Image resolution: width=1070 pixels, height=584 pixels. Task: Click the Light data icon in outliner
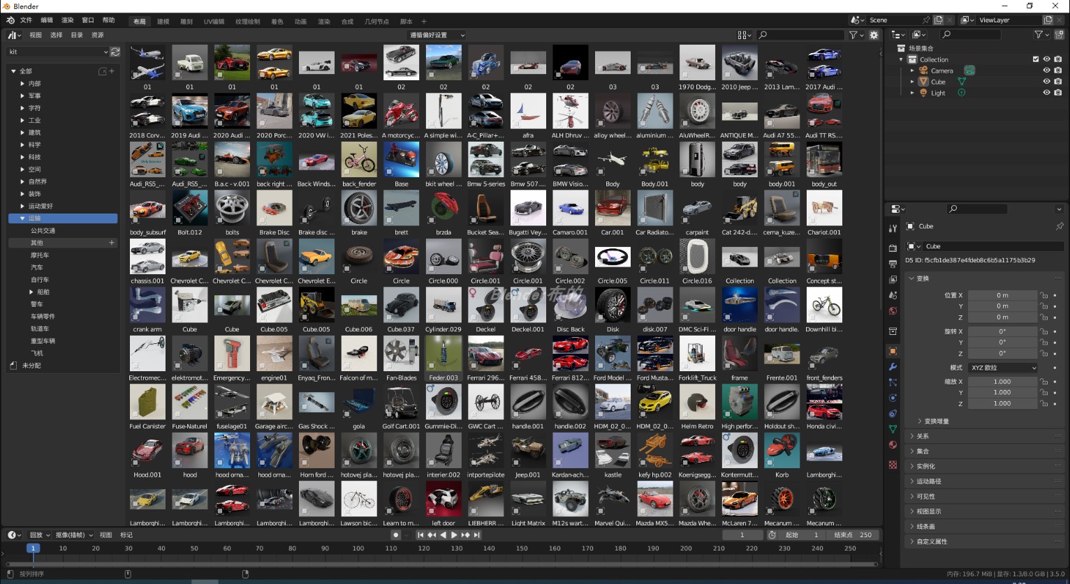(962, 93)
